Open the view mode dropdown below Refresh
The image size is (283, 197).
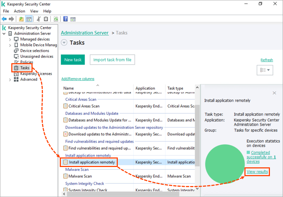pos(265,70)
